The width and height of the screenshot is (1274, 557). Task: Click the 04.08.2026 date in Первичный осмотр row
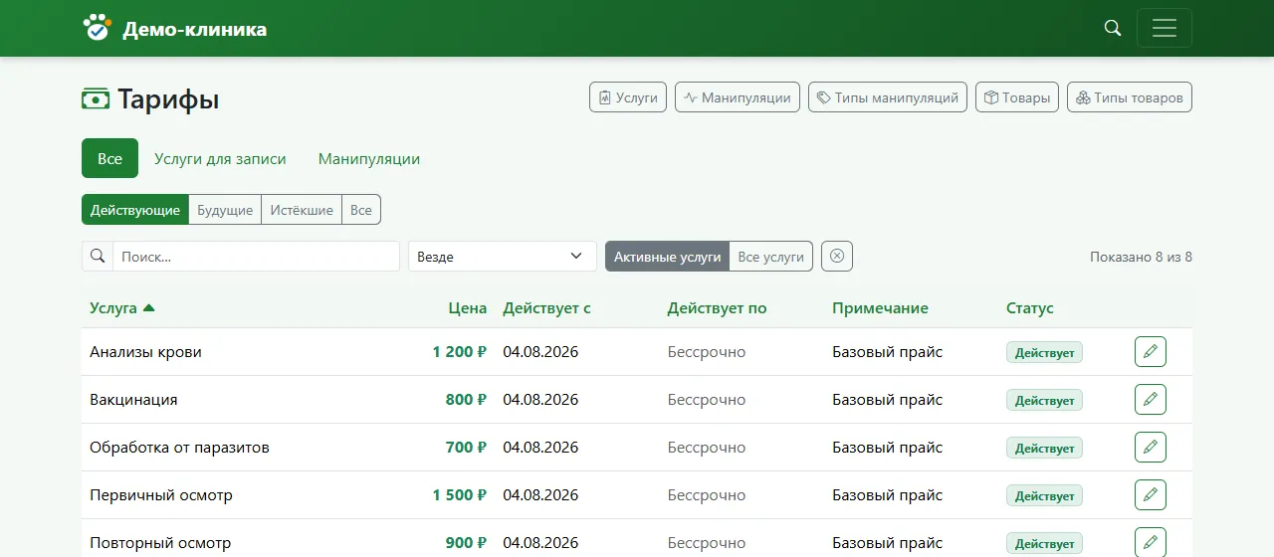[540, 495]
